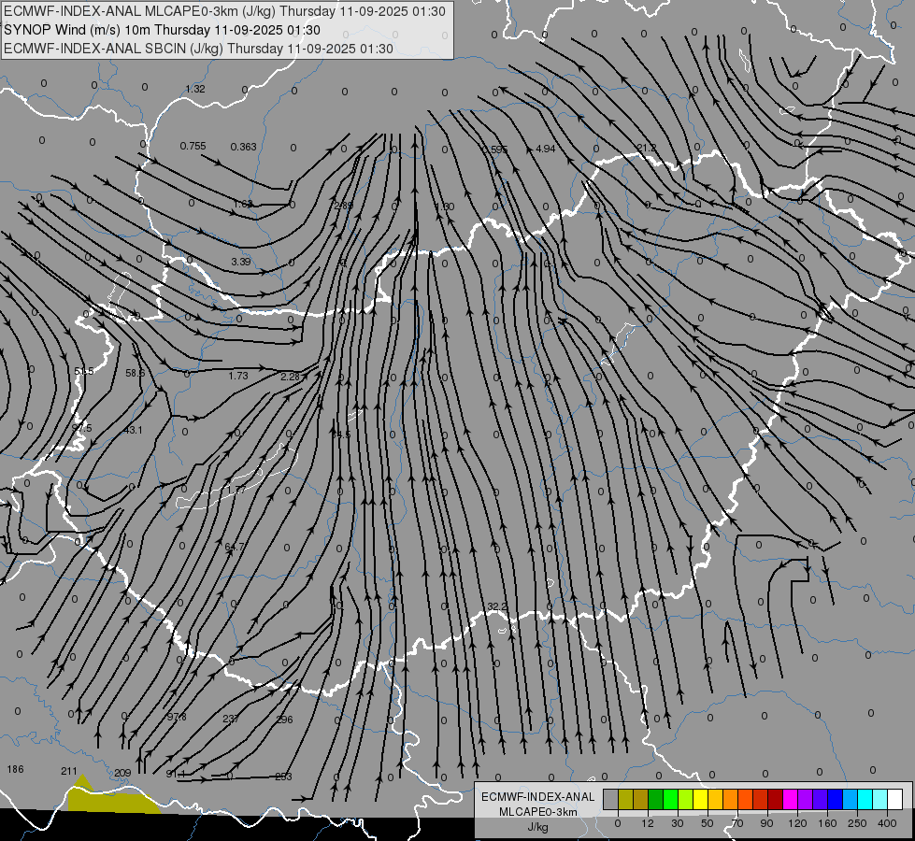
Task: Click the 186 value on the map
Action: click(x=15, y=769)
